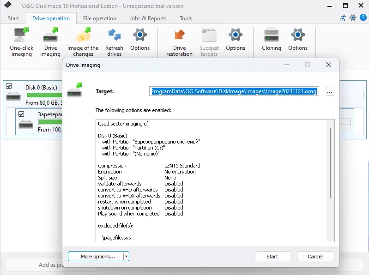Screen dimensions: 369x275
Task: Click the express mode running-figure icon
Action: (x=343, y=18)
